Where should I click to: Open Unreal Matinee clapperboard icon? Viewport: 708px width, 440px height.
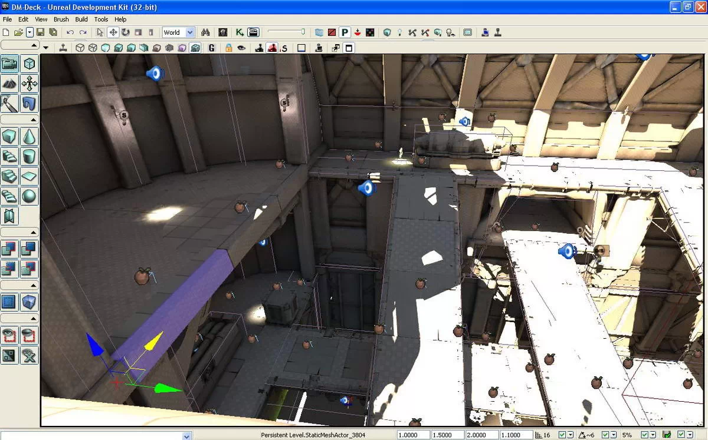click(253, 32)
